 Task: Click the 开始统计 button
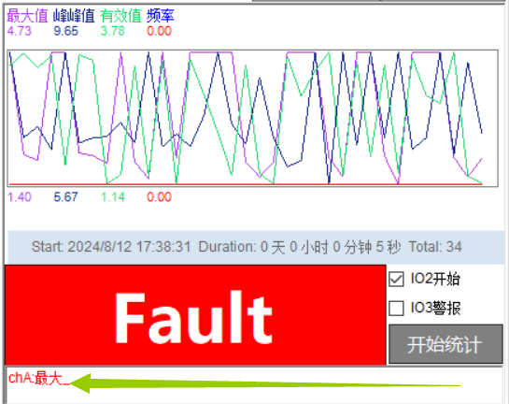click(x=445, y=344)
